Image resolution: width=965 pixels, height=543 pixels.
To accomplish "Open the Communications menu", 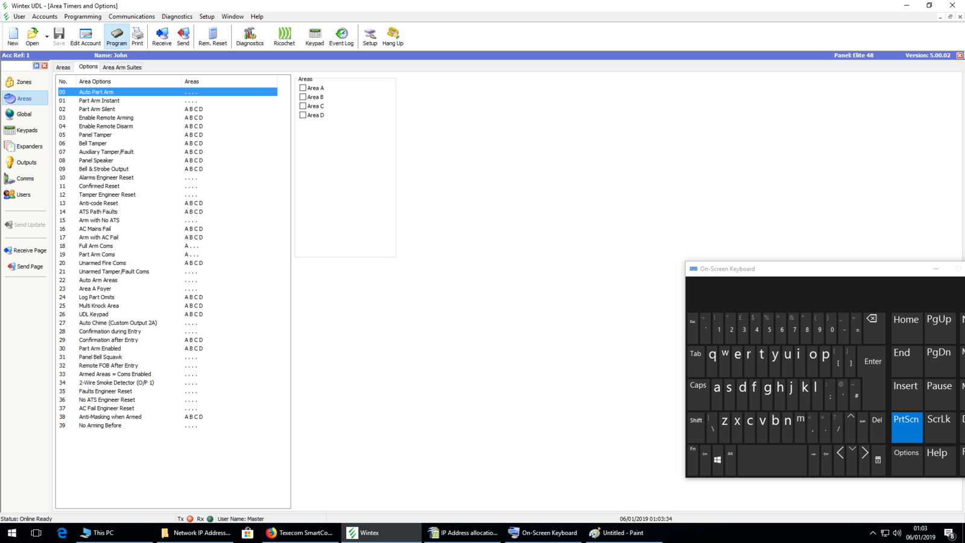I will click(x=131, y=17).
